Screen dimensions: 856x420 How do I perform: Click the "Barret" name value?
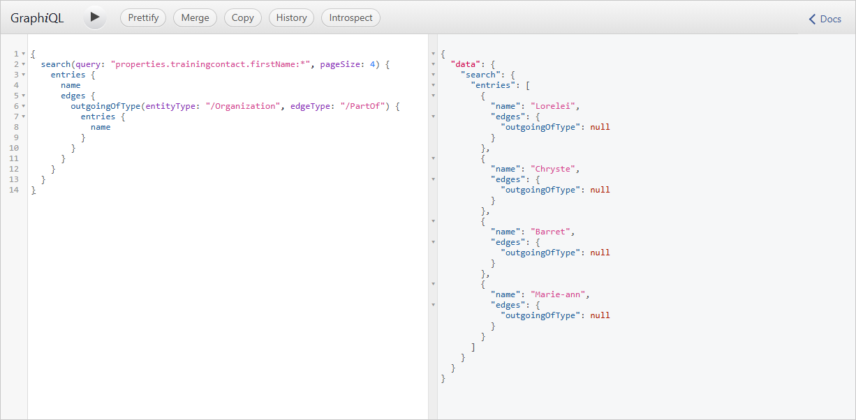[x=551, y=232]
